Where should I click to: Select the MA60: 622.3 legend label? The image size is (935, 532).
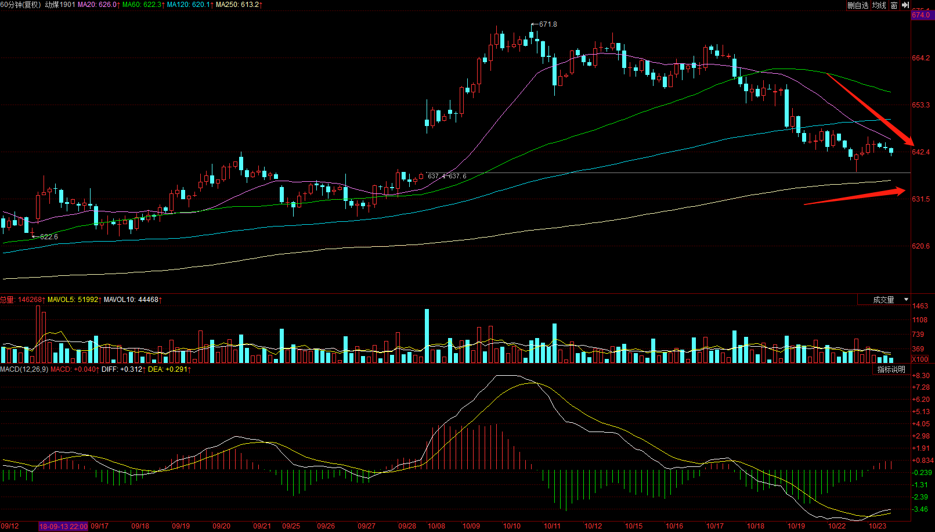coord(143,5)
